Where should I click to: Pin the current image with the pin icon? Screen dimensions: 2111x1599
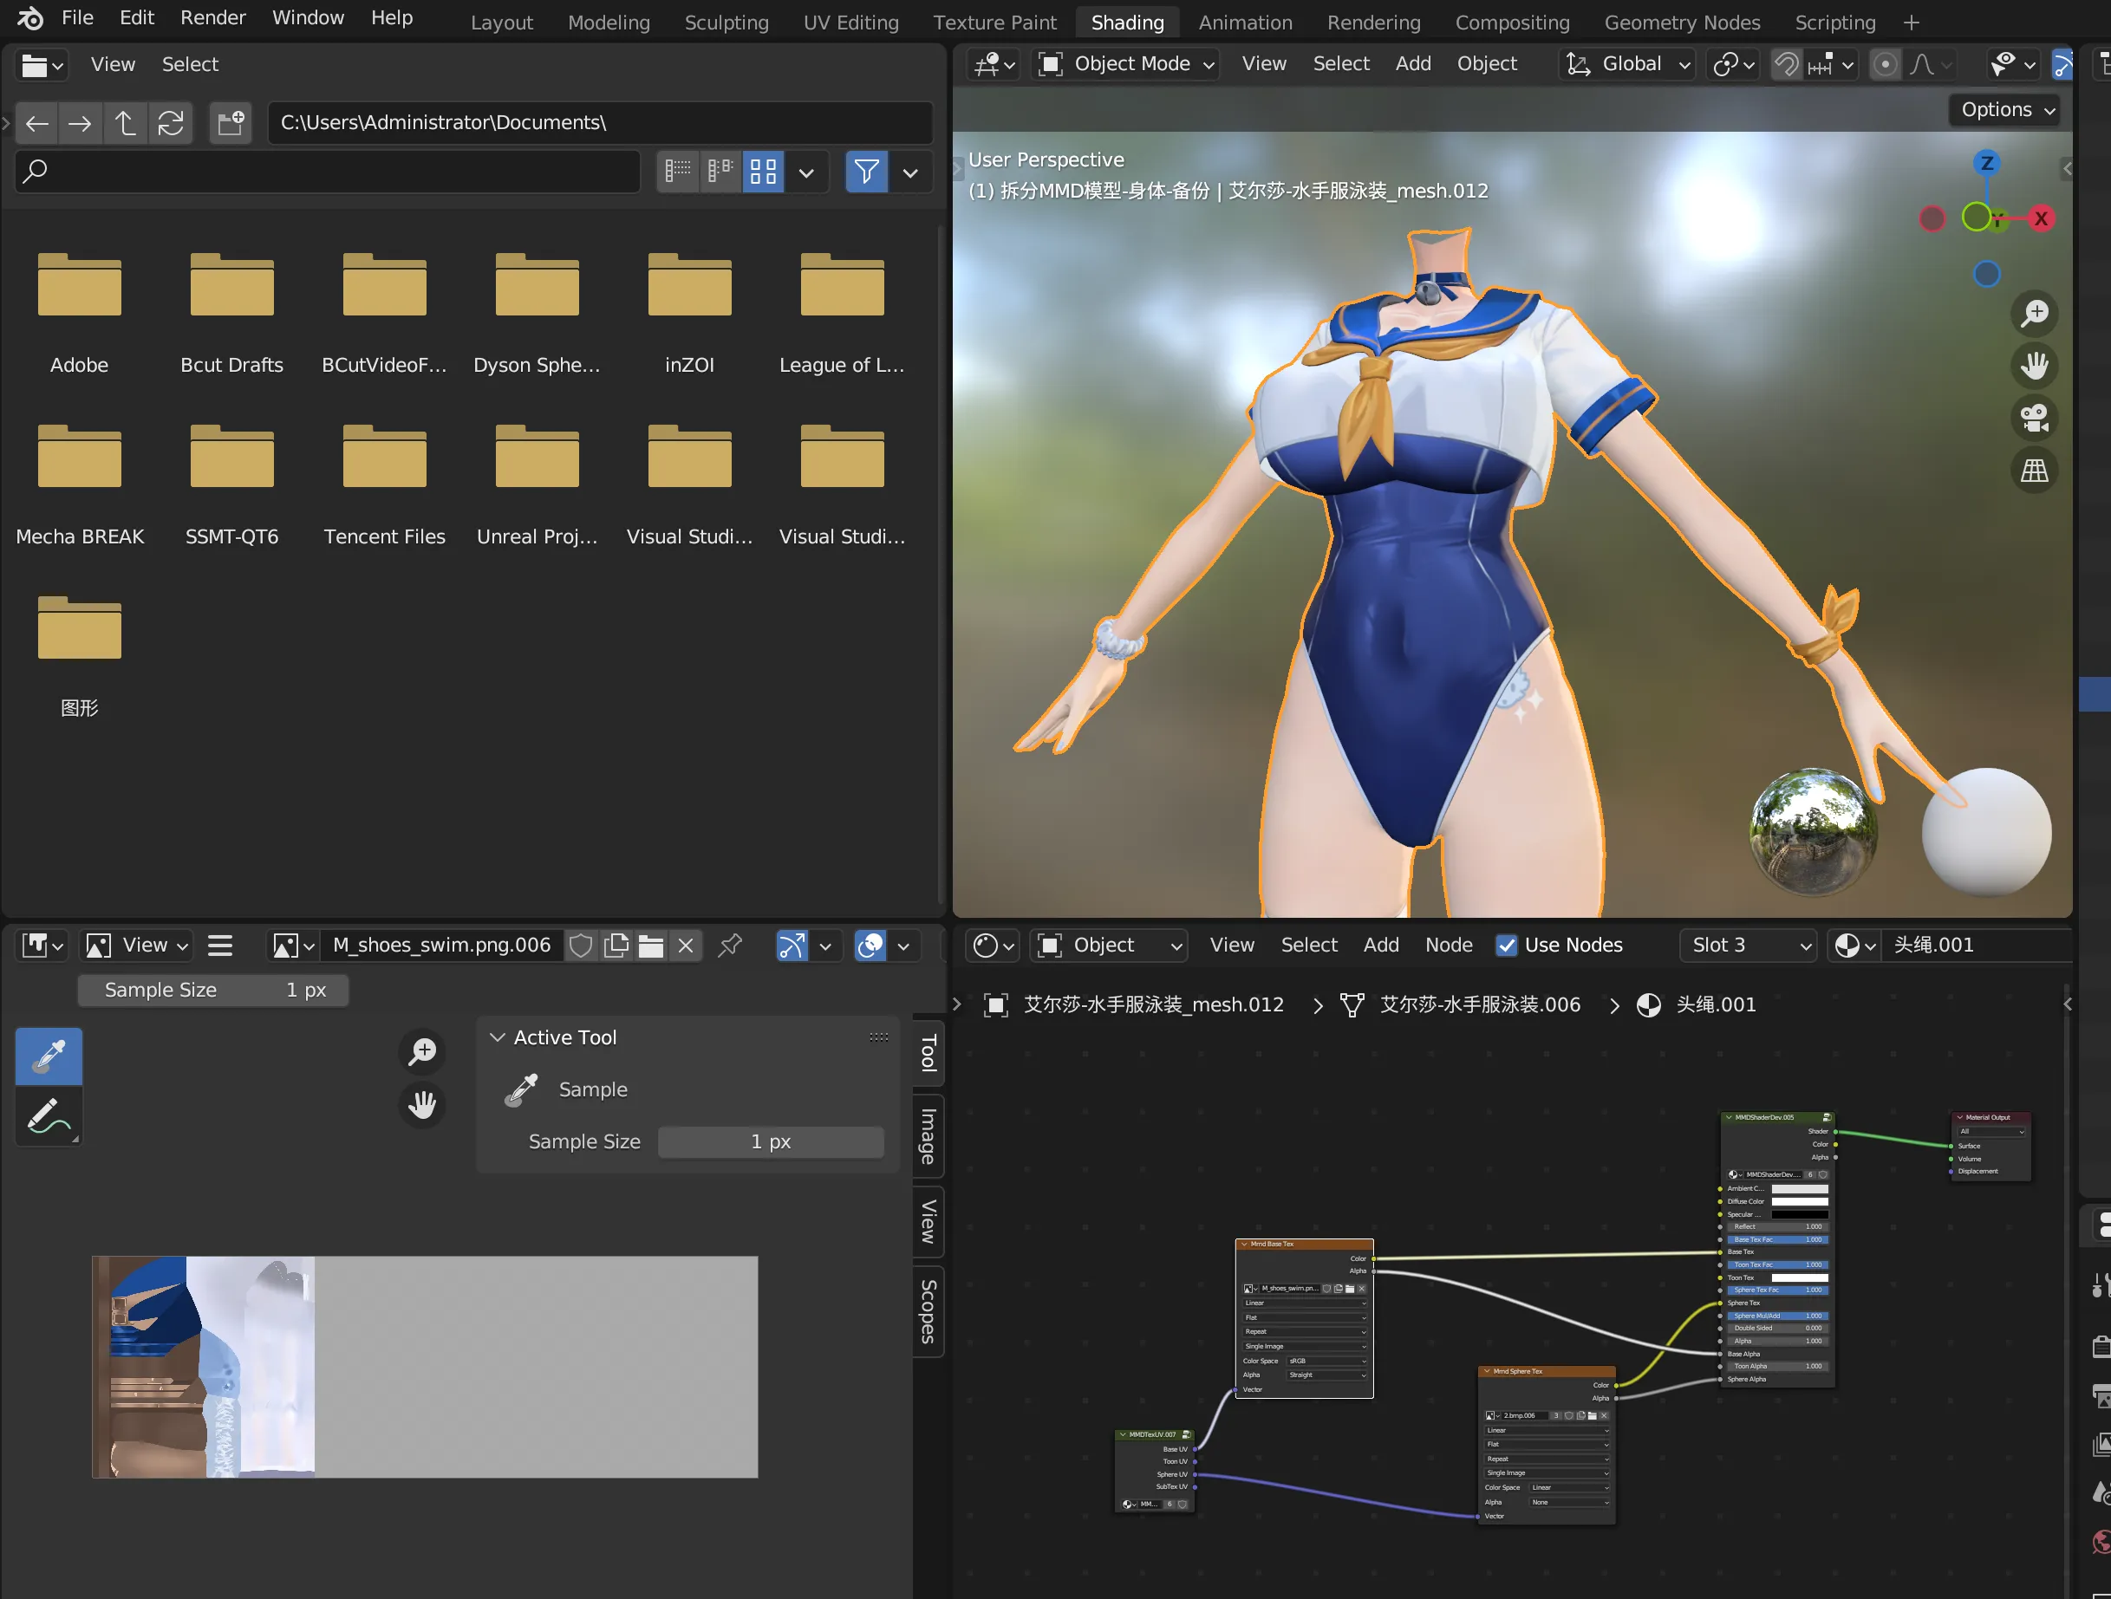pyautogui.click(x=730, y=946)
